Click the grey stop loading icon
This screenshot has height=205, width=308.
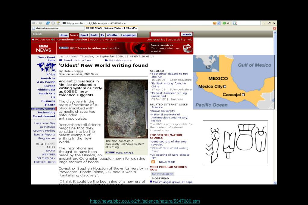click(x=53, y=23)
